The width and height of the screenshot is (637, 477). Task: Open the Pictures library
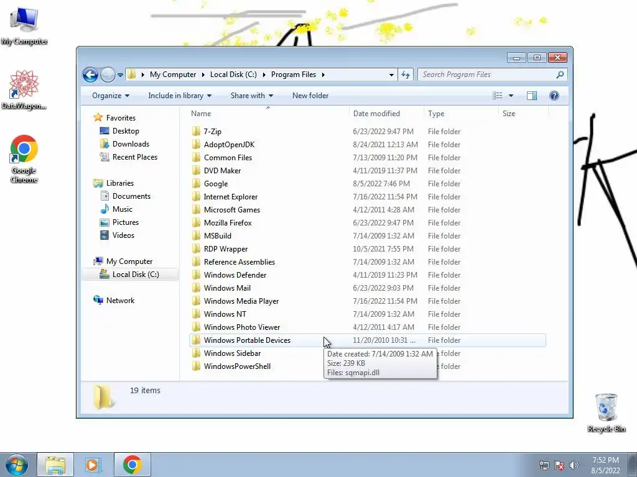point(126,222)
